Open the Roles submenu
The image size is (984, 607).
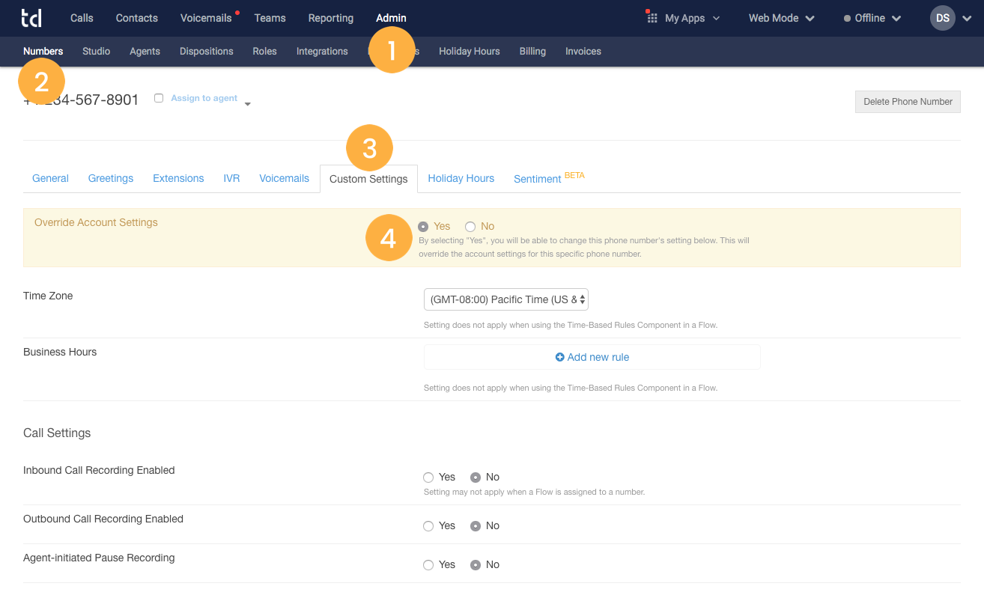click(265, 52)
